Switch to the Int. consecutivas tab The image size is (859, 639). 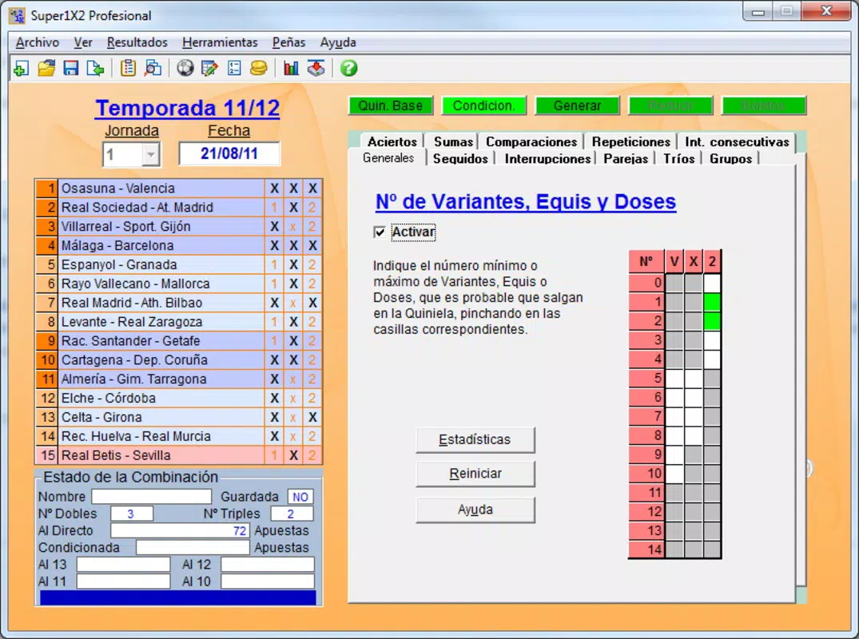pos(737,142)
